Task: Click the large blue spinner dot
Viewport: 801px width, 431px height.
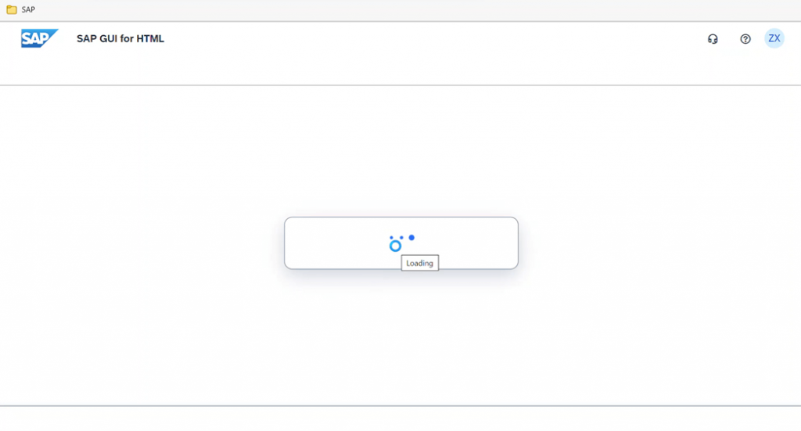Action: point(411,238)
